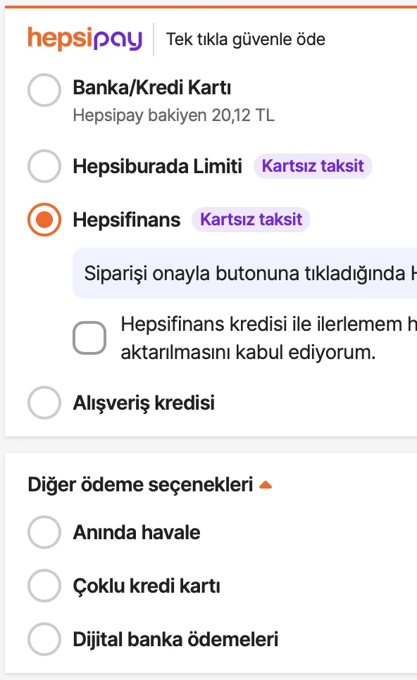417x680 pixels.
Task: Click the Hepsipay logo
Action: click(x=85, y=39)
